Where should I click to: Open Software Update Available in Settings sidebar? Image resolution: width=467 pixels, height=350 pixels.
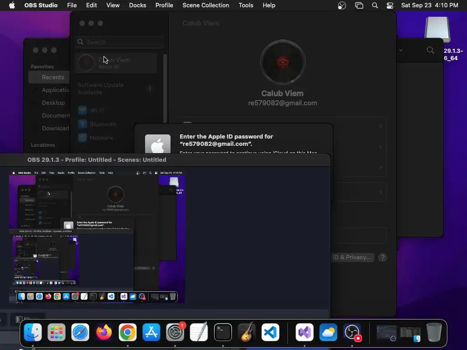[x=116, y=89]
